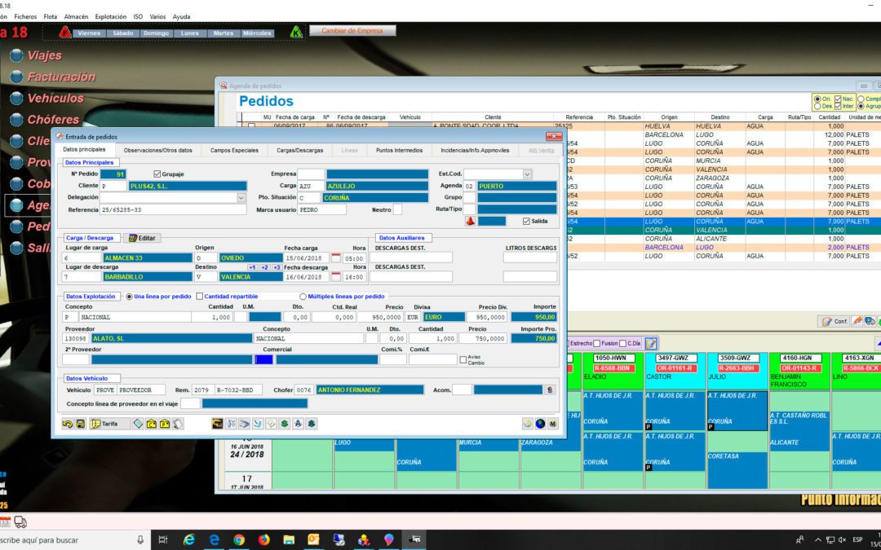881x550 pixels.
Task: Click the globe icon in the order dialog
Action: [539, 424]
